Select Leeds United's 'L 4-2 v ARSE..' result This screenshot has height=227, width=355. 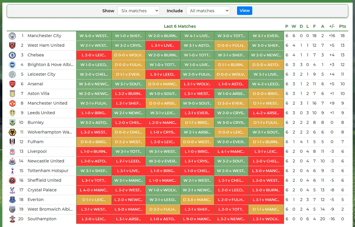[266, 113]
